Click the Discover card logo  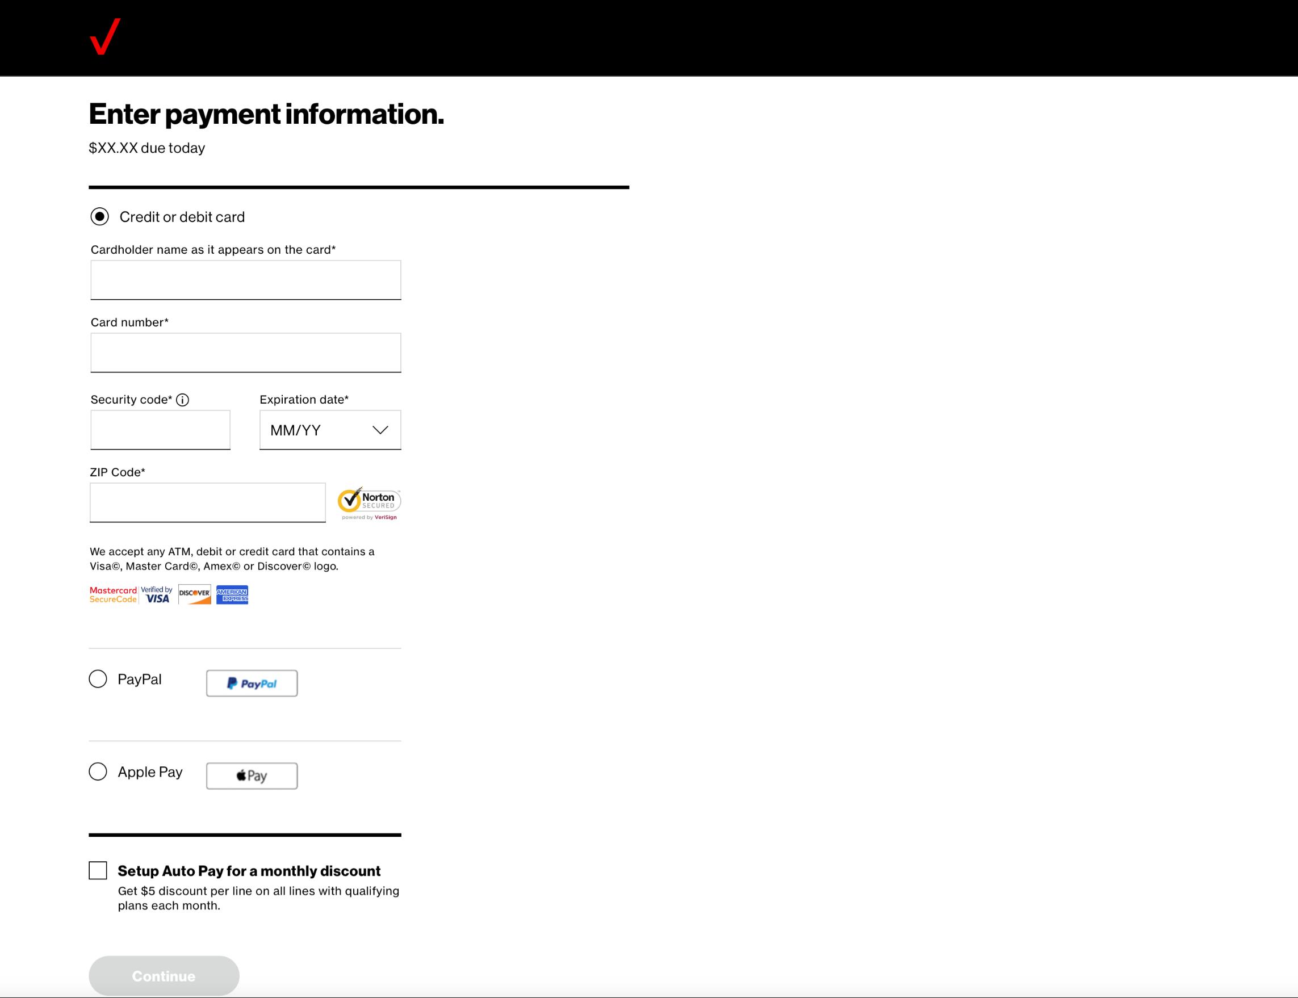(194, 594)
